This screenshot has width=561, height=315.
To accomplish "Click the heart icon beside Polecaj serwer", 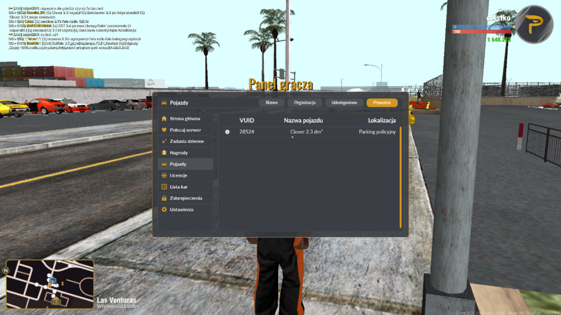I will pos(164,130).
